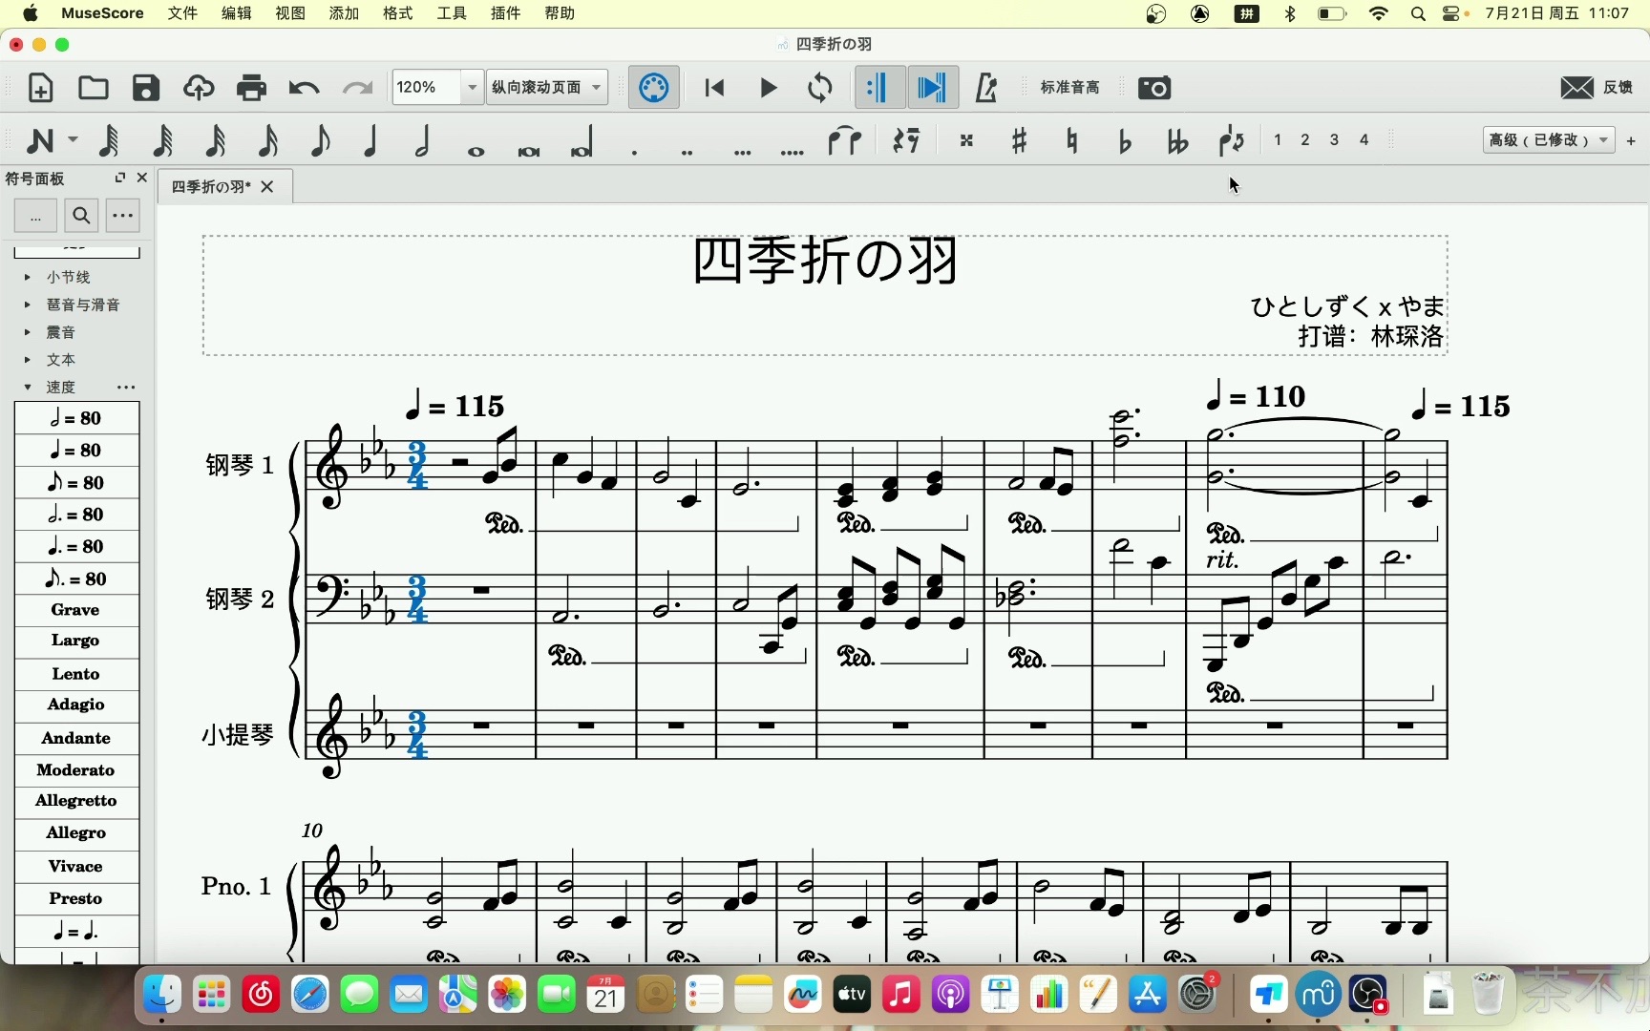Toggle rest input

[906, 140]
